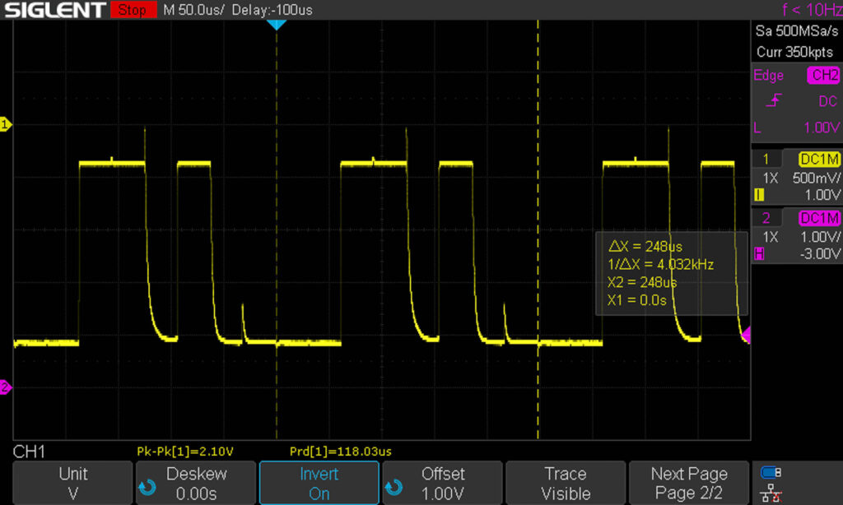Click the Offset rotary knob icon
Image resolution: width=843 pixels, height=505 pixels.
click(394, 487)
